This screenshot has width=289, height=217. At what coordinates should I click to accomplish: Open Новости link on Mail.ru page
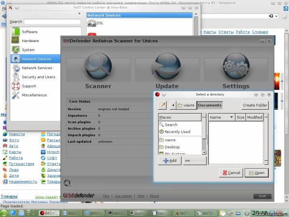pyautogui.click(x=17, y=134)
